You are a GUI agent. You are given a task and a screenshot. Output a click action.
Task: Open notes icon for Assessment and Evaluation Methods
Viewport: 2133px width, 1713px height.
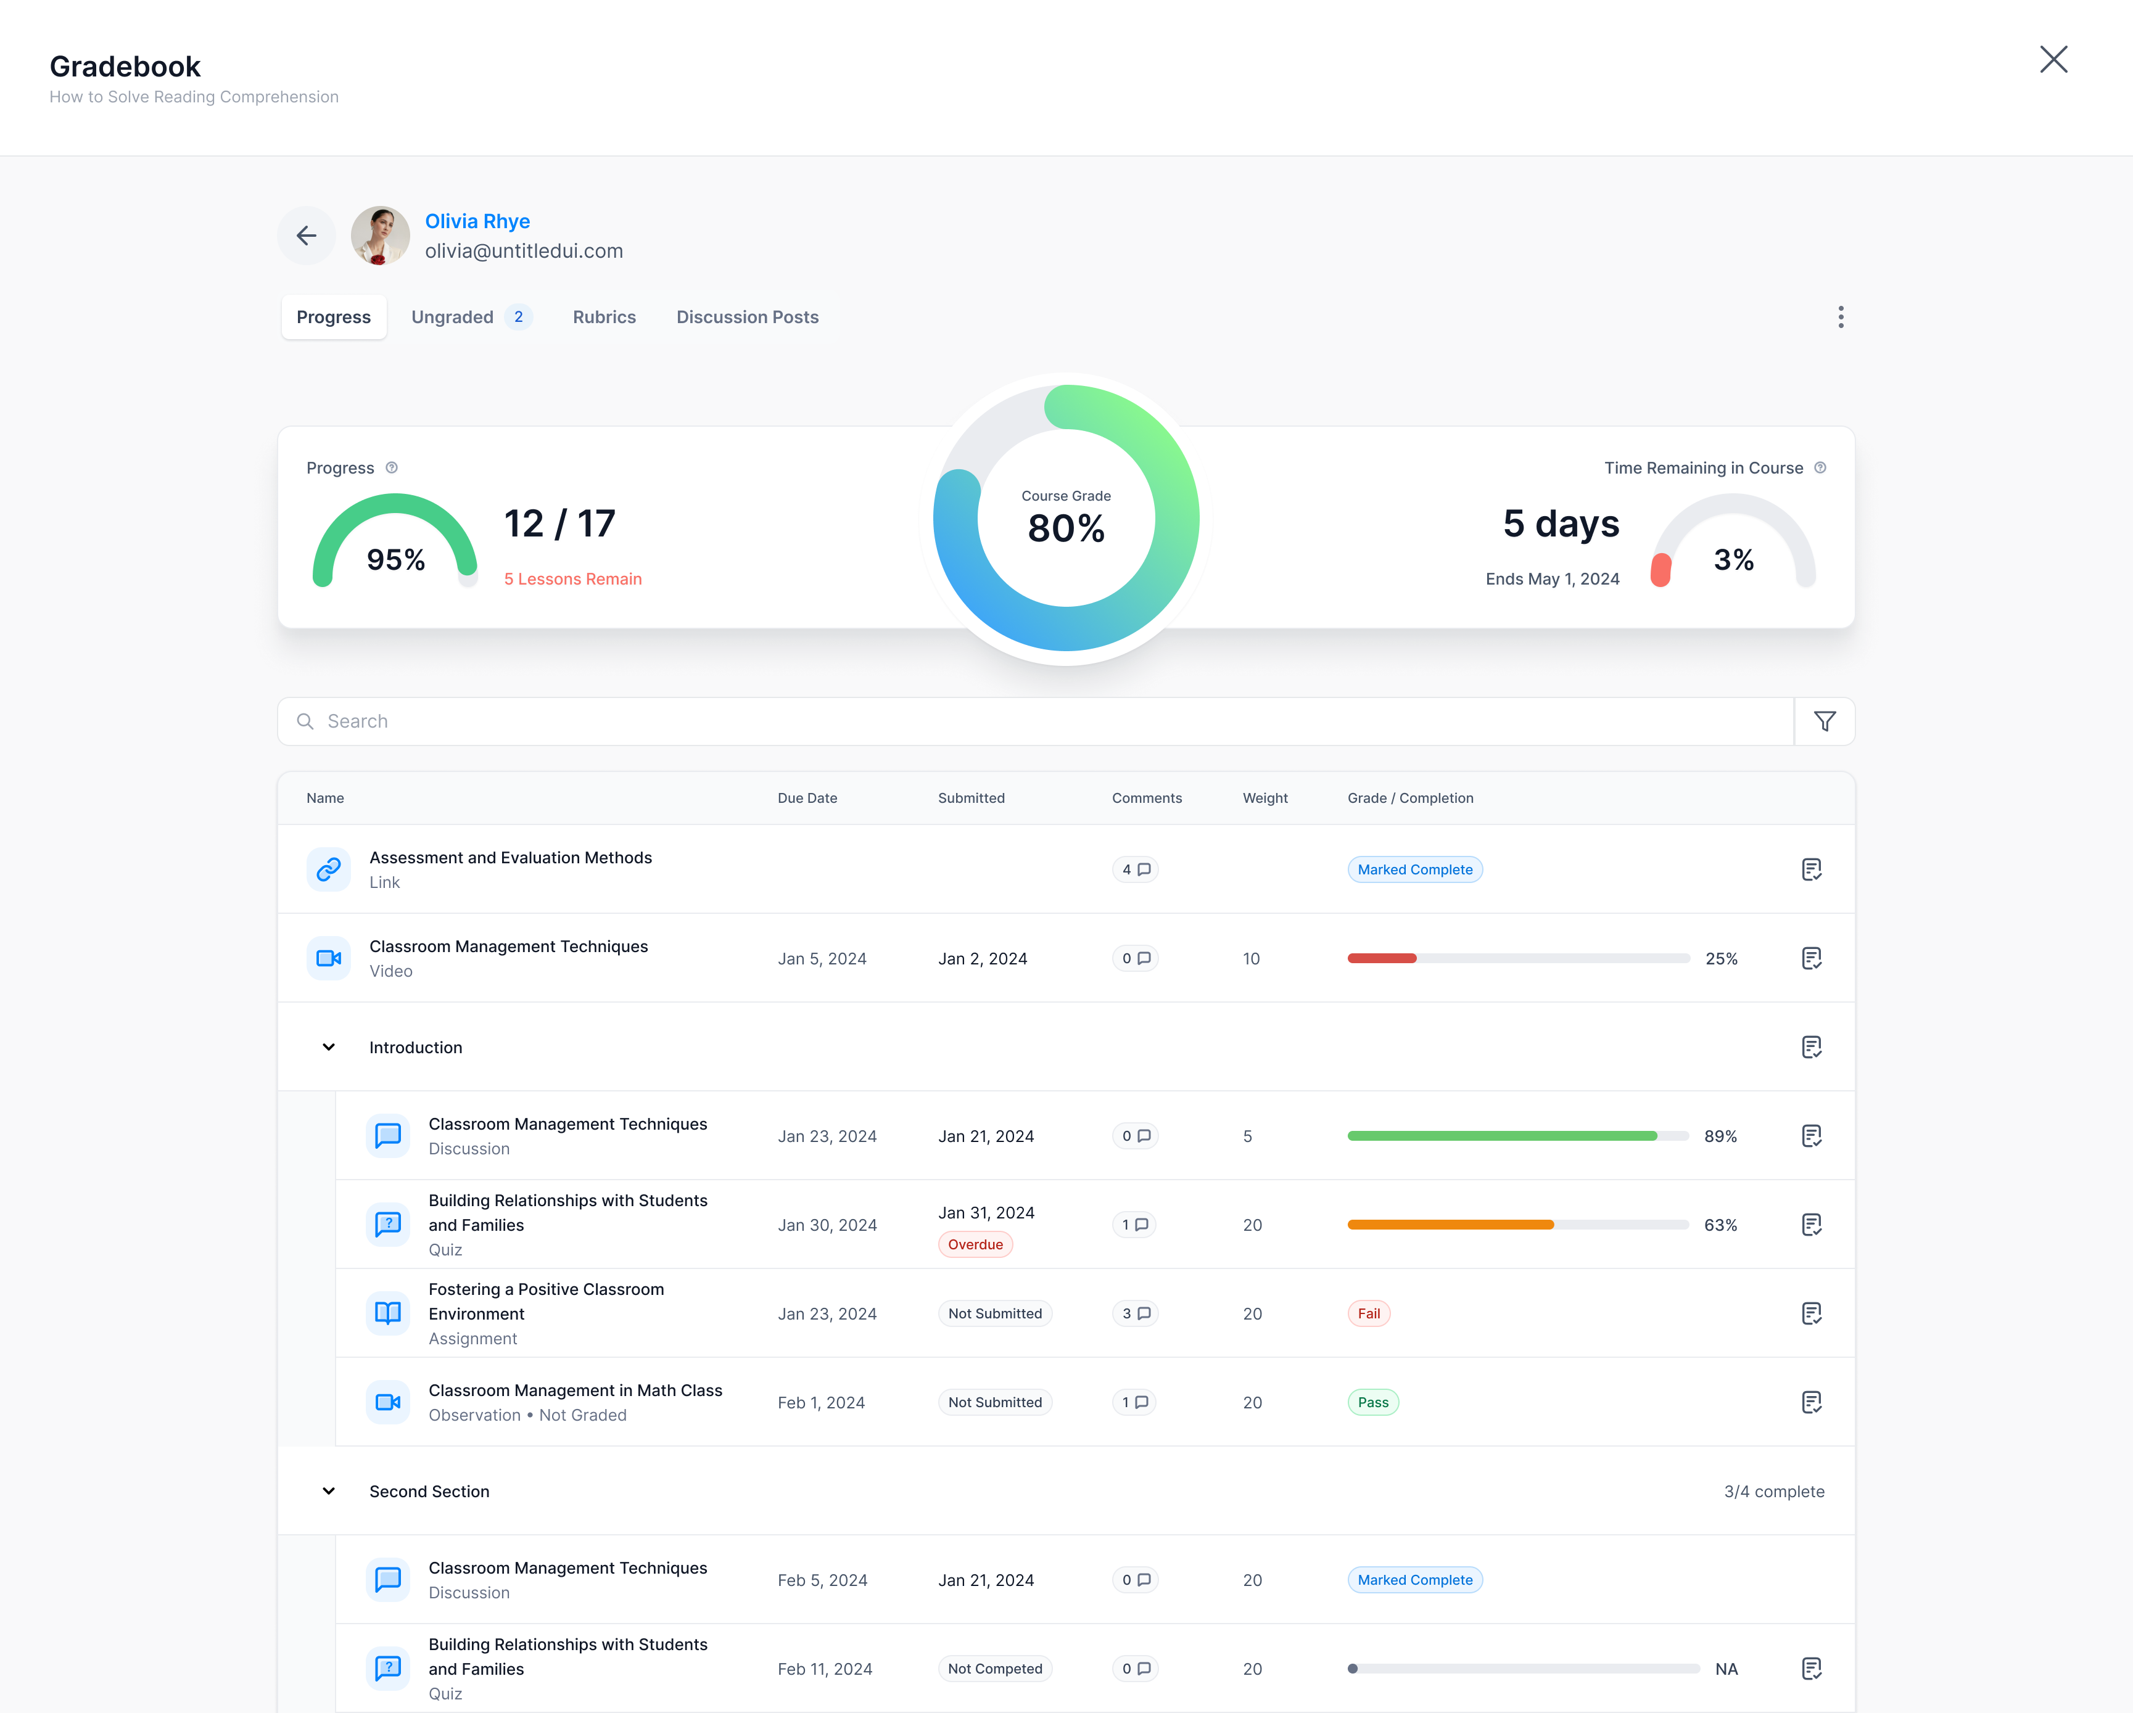coord(1812,869)
